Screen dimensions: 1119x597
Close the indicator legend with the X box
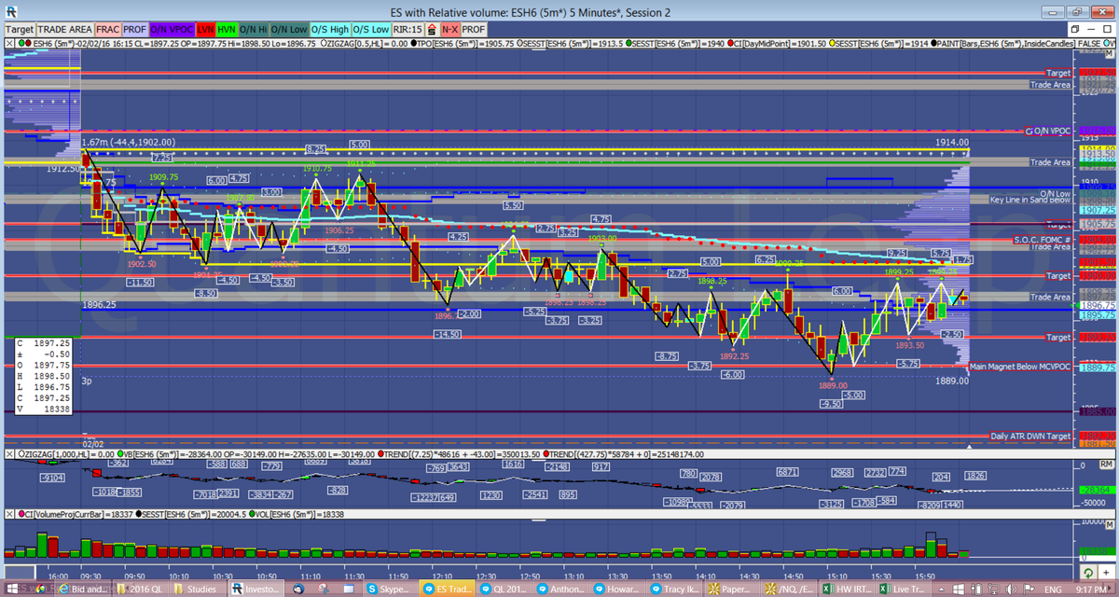click(x=8, y=44)
